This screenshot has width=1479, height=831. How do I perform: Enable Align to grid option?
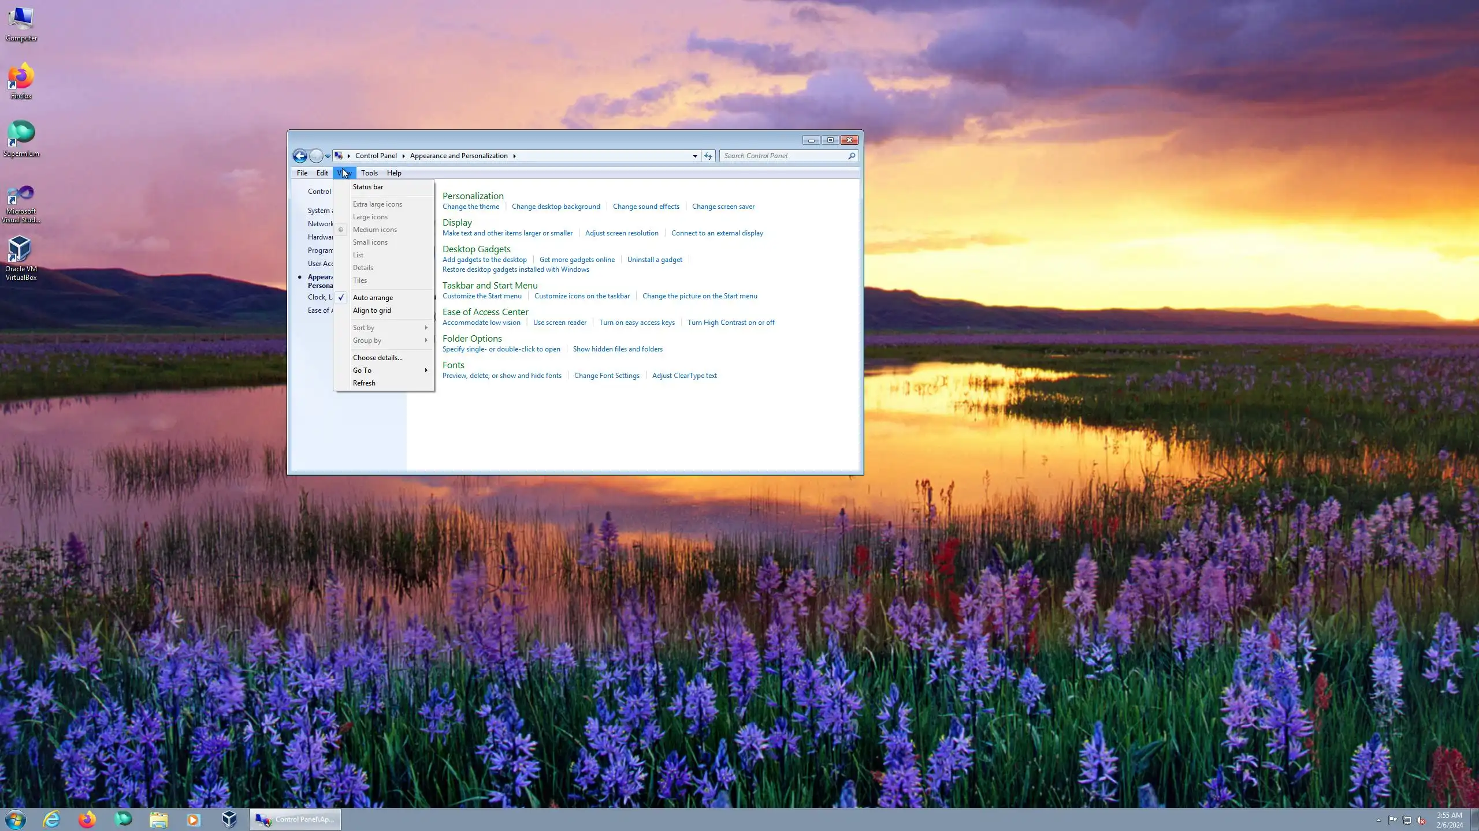[x=371, y=310]
